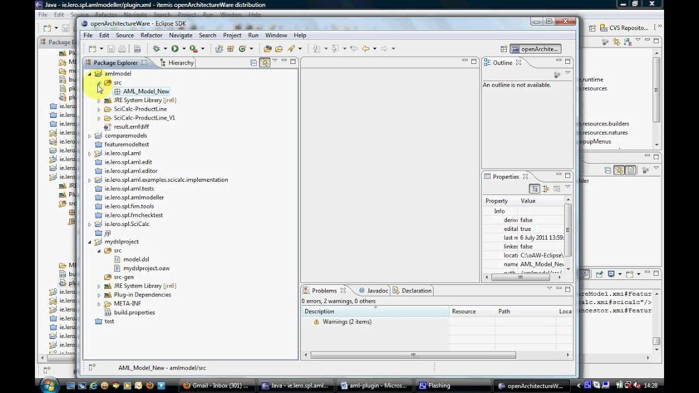Open the Run button dropdown arrow
Viewport: 699px width, 393px height.
tap(183, 49)
